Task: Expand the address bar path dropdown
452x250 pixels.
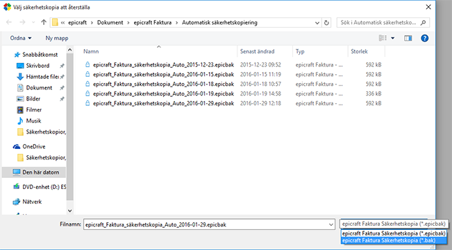Action: [x=317, y=23]
